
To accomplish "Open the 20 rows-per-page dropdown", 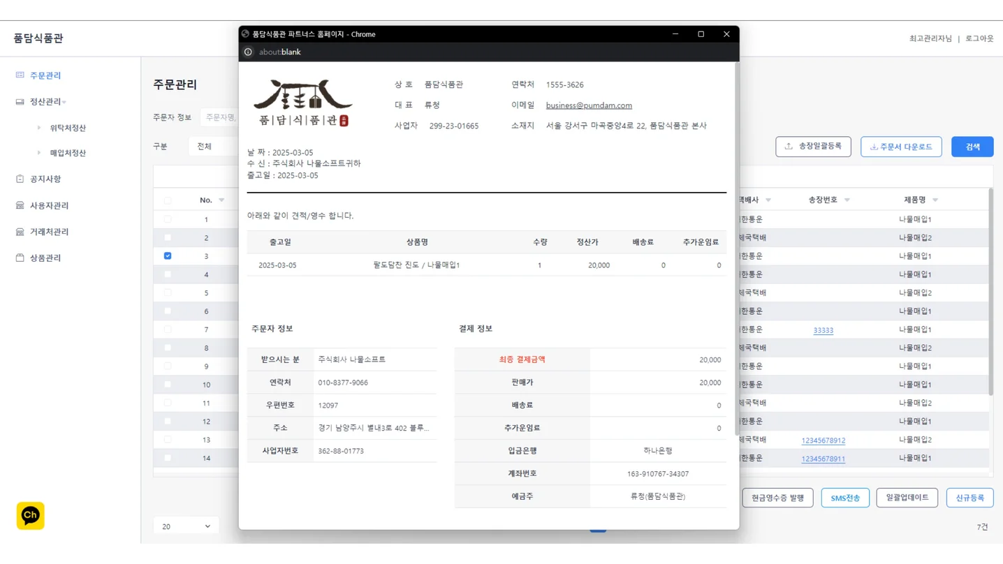I will point(186,526).
